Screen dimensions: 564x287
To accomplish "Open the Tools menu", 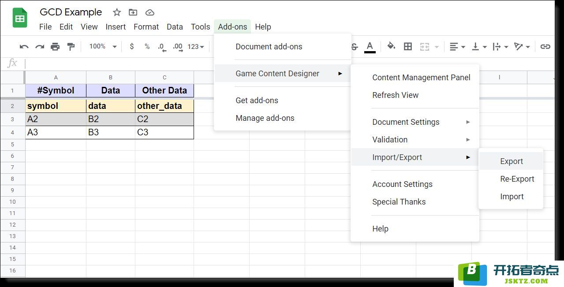I will [200, 26].
